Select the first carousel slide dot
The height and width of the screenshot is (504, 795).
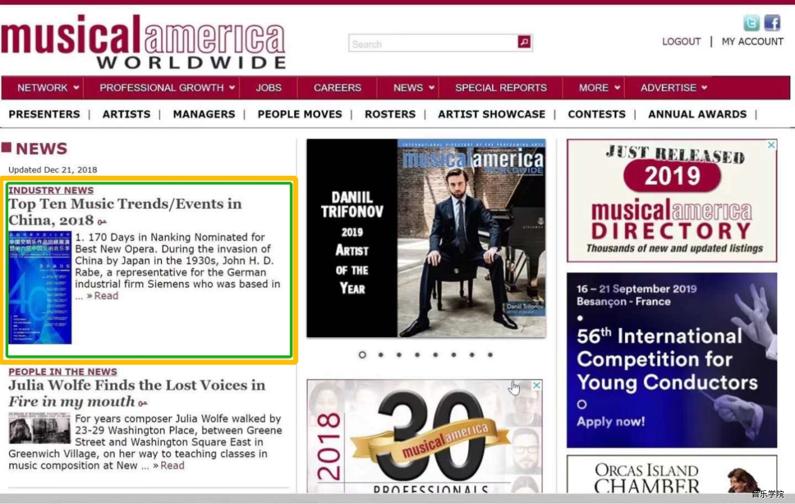click(362, 355)
